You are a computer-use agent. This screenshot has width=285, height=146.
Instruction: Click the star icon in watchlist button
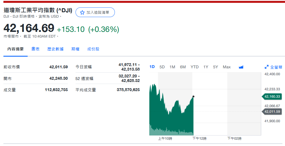click(82, 13)
